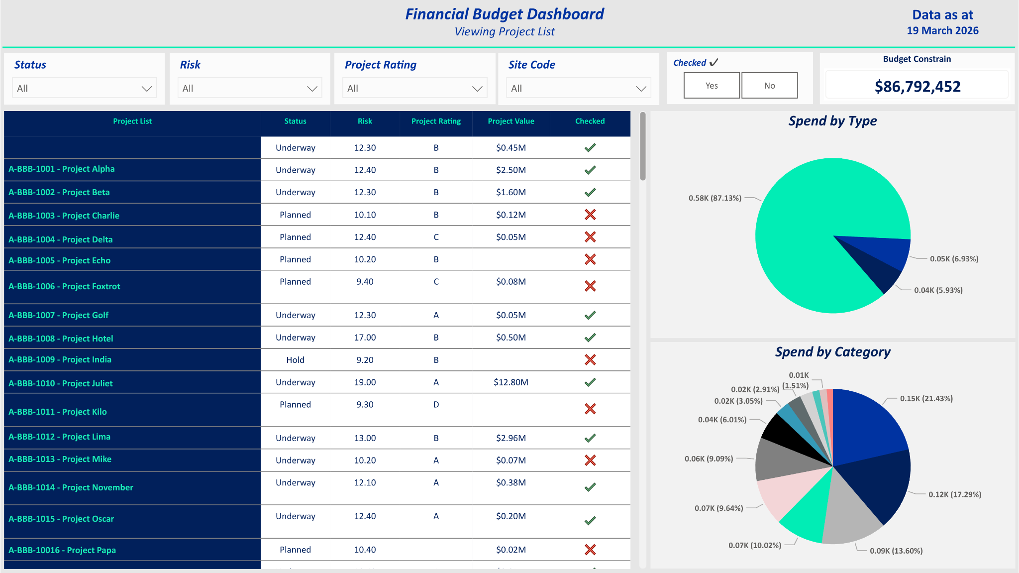Open A-BBB-1001 - Project Alpha

point(62,169)
